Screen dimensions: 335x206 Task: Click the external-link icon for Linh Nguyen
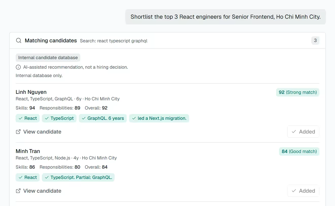tap(18, 132)
